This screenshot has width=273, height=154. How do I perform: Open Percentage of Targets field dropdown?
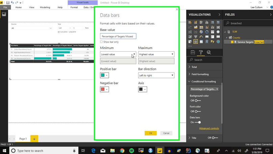coord(204,89)
